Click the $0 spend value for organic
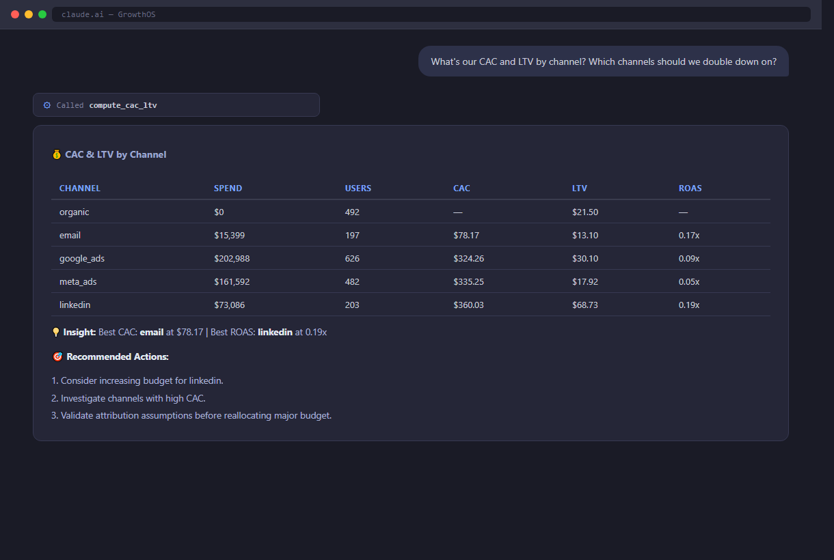This screenshot has width=834, height=560. (219, 212)
